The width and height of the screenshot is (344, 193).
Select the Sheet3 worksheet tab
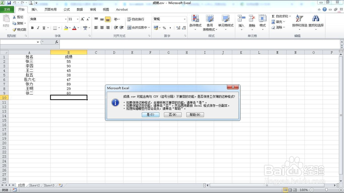coord(49,185)
